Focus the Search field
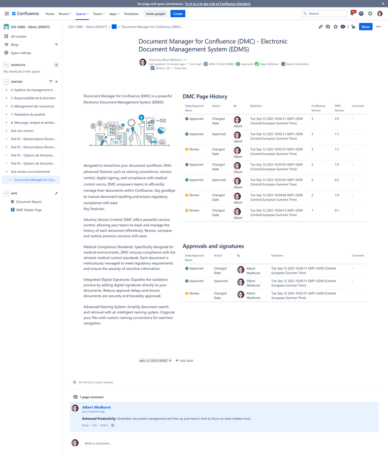 coord(324,14)
